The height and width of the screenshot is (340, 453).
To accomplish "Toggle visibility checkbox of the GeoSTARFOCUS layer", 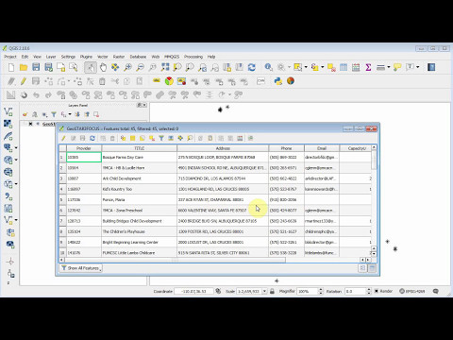I will click(30, 124).
